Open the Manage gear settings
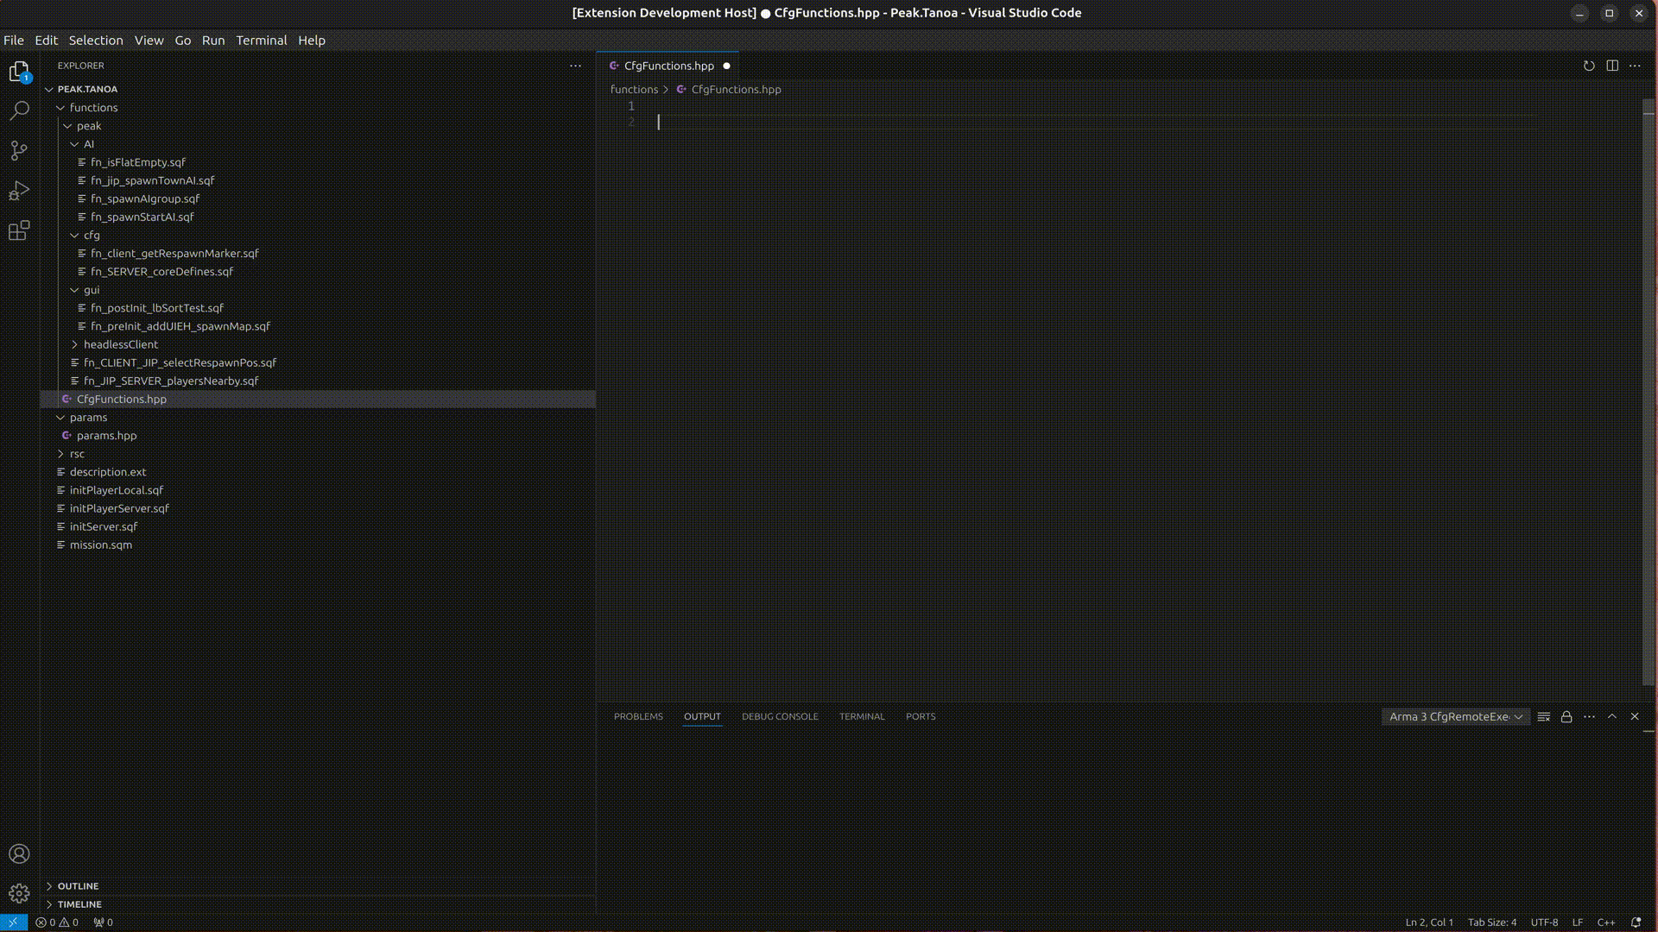The width and height of the screenshot is (1658, 932). [19, 894]
